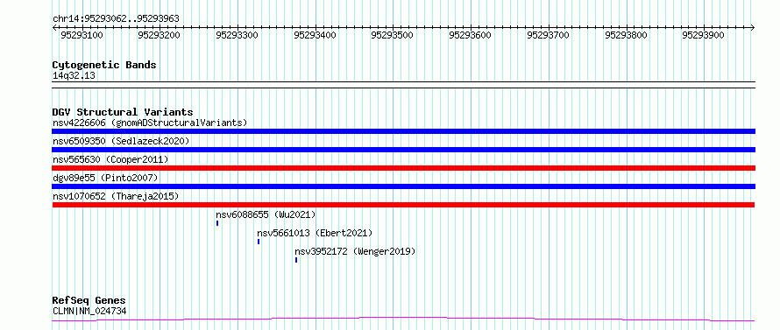Viewport: 780px width, 330px height.
Task: Open the nsv3952172 (Wenger2019) label
Action: pyautogui.click(x=355, y=251)
